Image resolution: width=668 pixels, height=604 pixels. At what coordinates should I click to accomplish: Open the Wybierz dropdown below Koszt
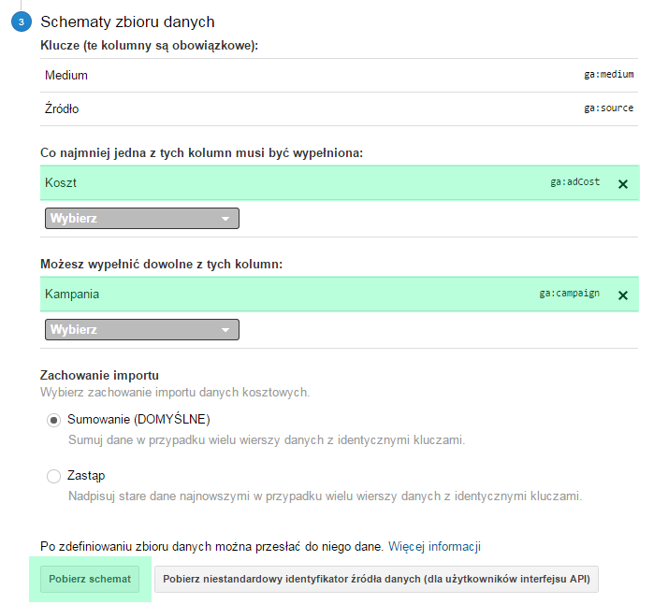tap(142, 219)
